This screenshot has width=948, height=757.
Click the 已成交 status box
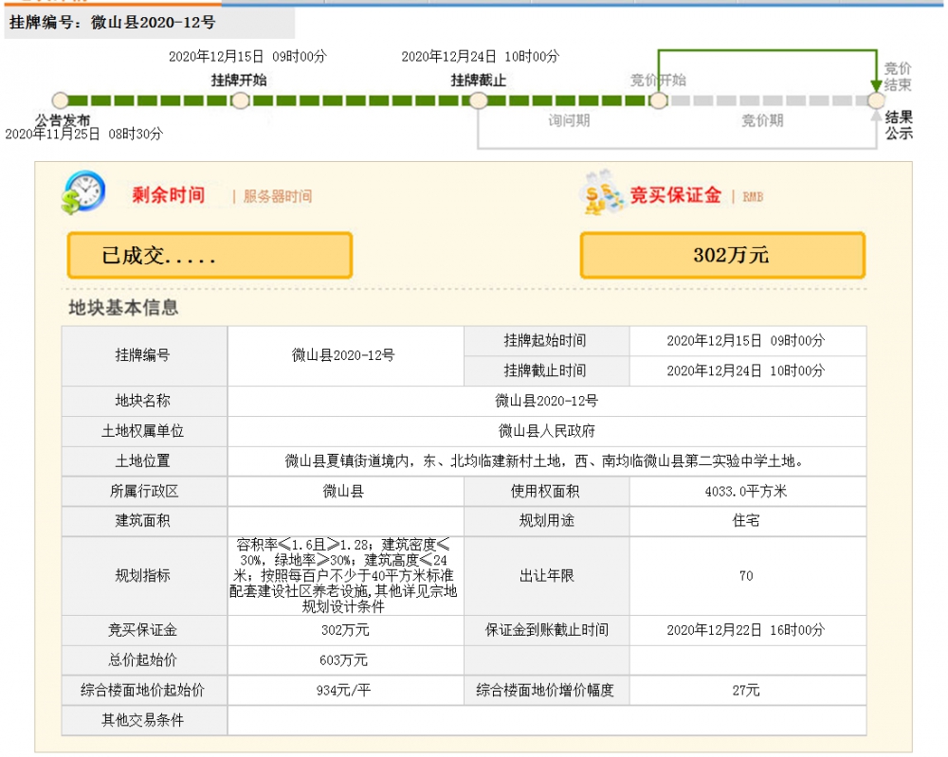click(210, 256)
